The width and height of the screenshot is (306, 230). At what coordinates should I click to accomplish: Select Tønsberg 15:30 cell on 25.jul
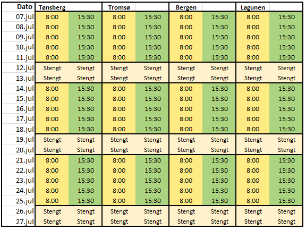(x=86, y=201)
